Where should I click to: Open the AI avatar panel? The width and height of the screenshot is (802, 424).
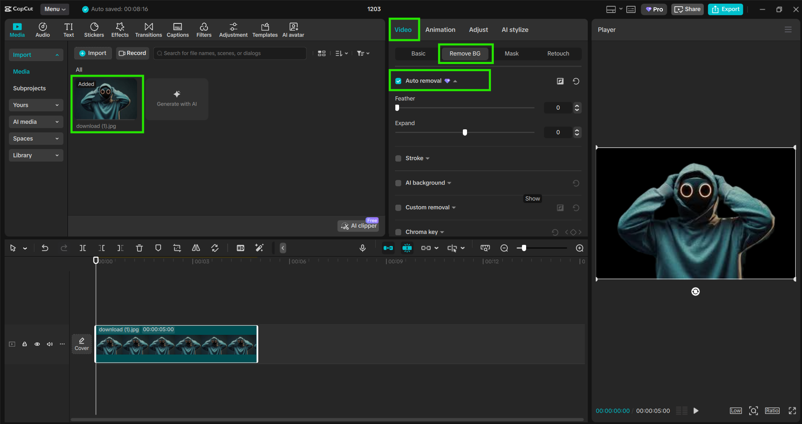point(293,30)
